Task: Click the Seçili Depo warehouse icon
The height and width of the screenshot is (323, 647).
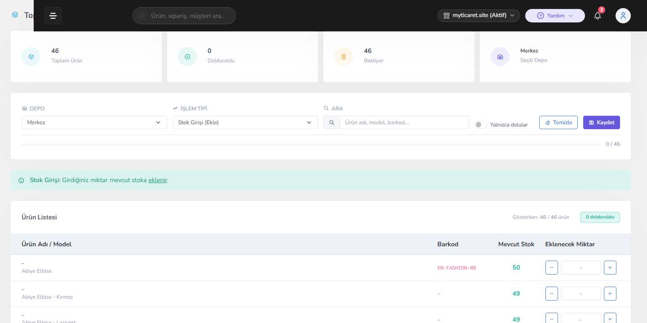Action: click(x=500, y=57)
